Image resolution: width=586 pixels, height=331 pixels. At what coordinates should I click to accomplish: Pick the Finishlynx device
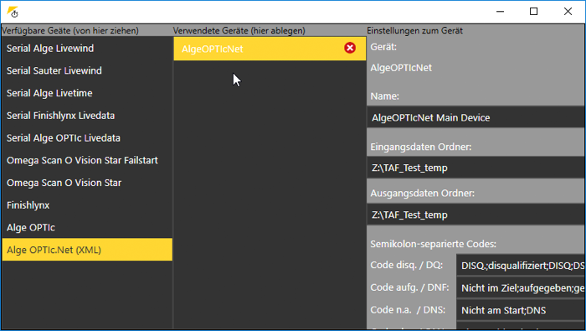click(x=87, y=205)
